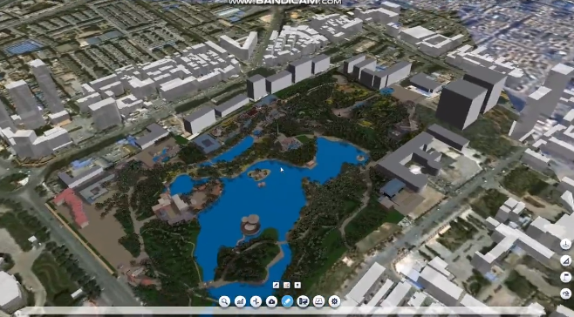Select the compass navigation cross tool
The image size is (574, 317).
pos(256,301)
